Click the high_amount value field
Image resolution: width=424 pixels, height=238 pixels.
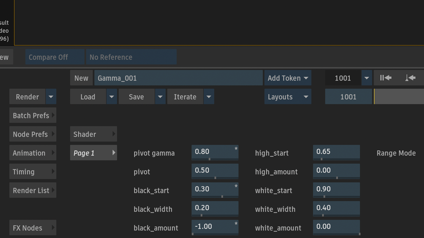pyautogui.click(x=336, y=171)
